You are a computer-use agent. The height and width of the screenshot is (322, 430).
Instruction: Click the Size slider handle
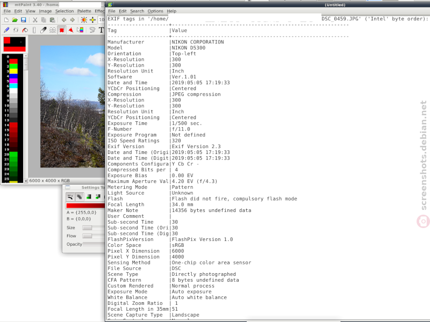[x=87, y=228]
